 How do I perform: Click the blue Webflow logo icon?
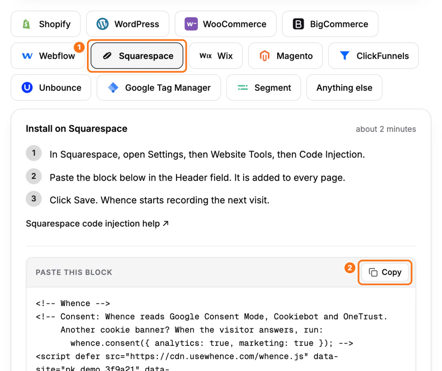click(x=27, y=56)
